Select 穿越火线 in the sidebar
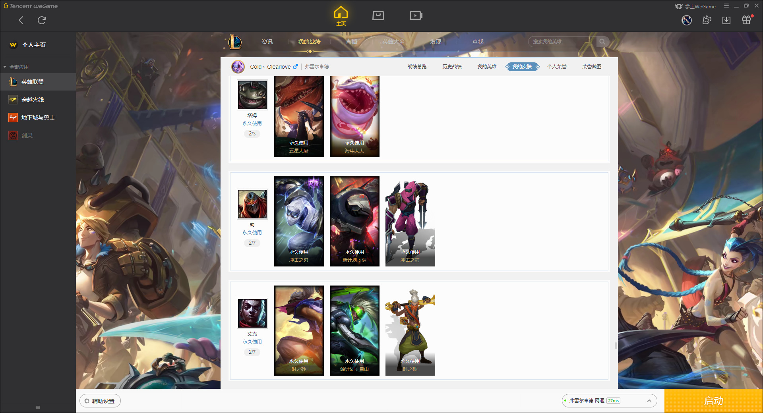 (38, 100)
